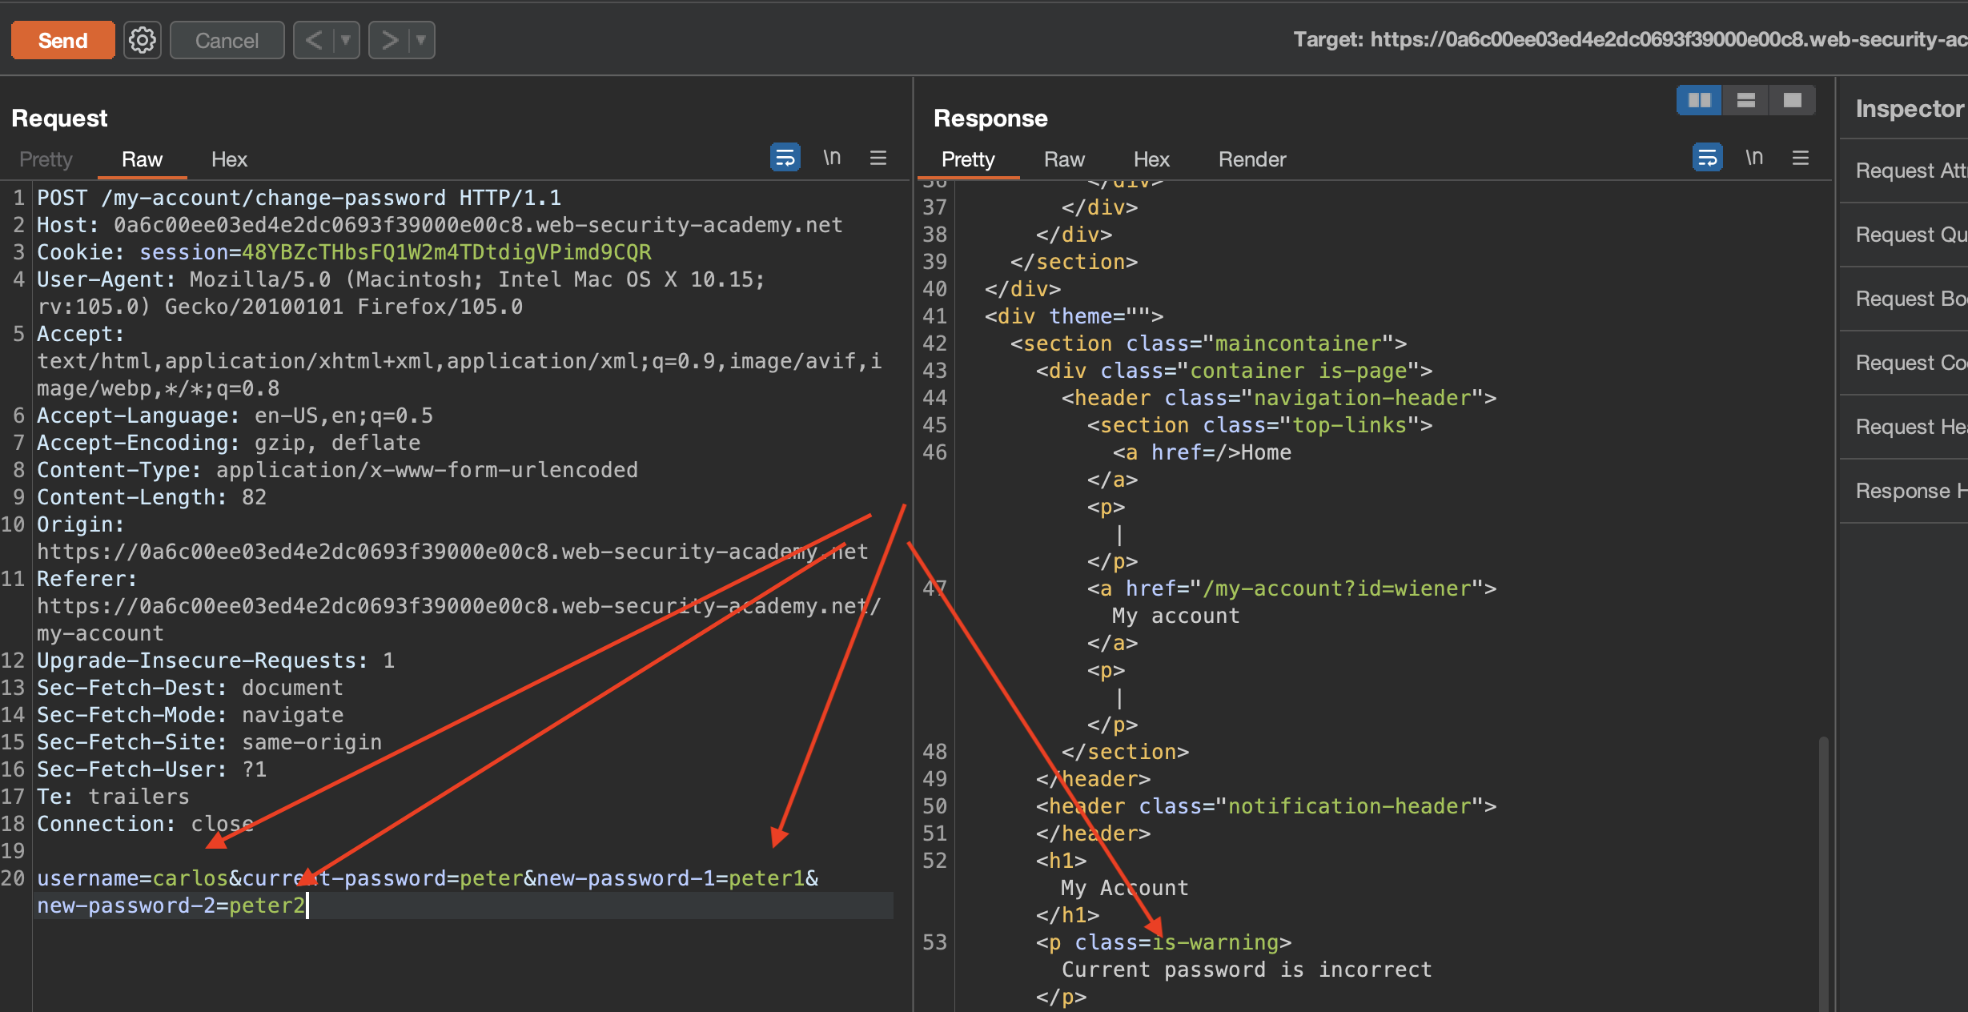Open Request panel hamburger options menu
The width and height of the screenshot is (1968, 1012).
[878, 158]
